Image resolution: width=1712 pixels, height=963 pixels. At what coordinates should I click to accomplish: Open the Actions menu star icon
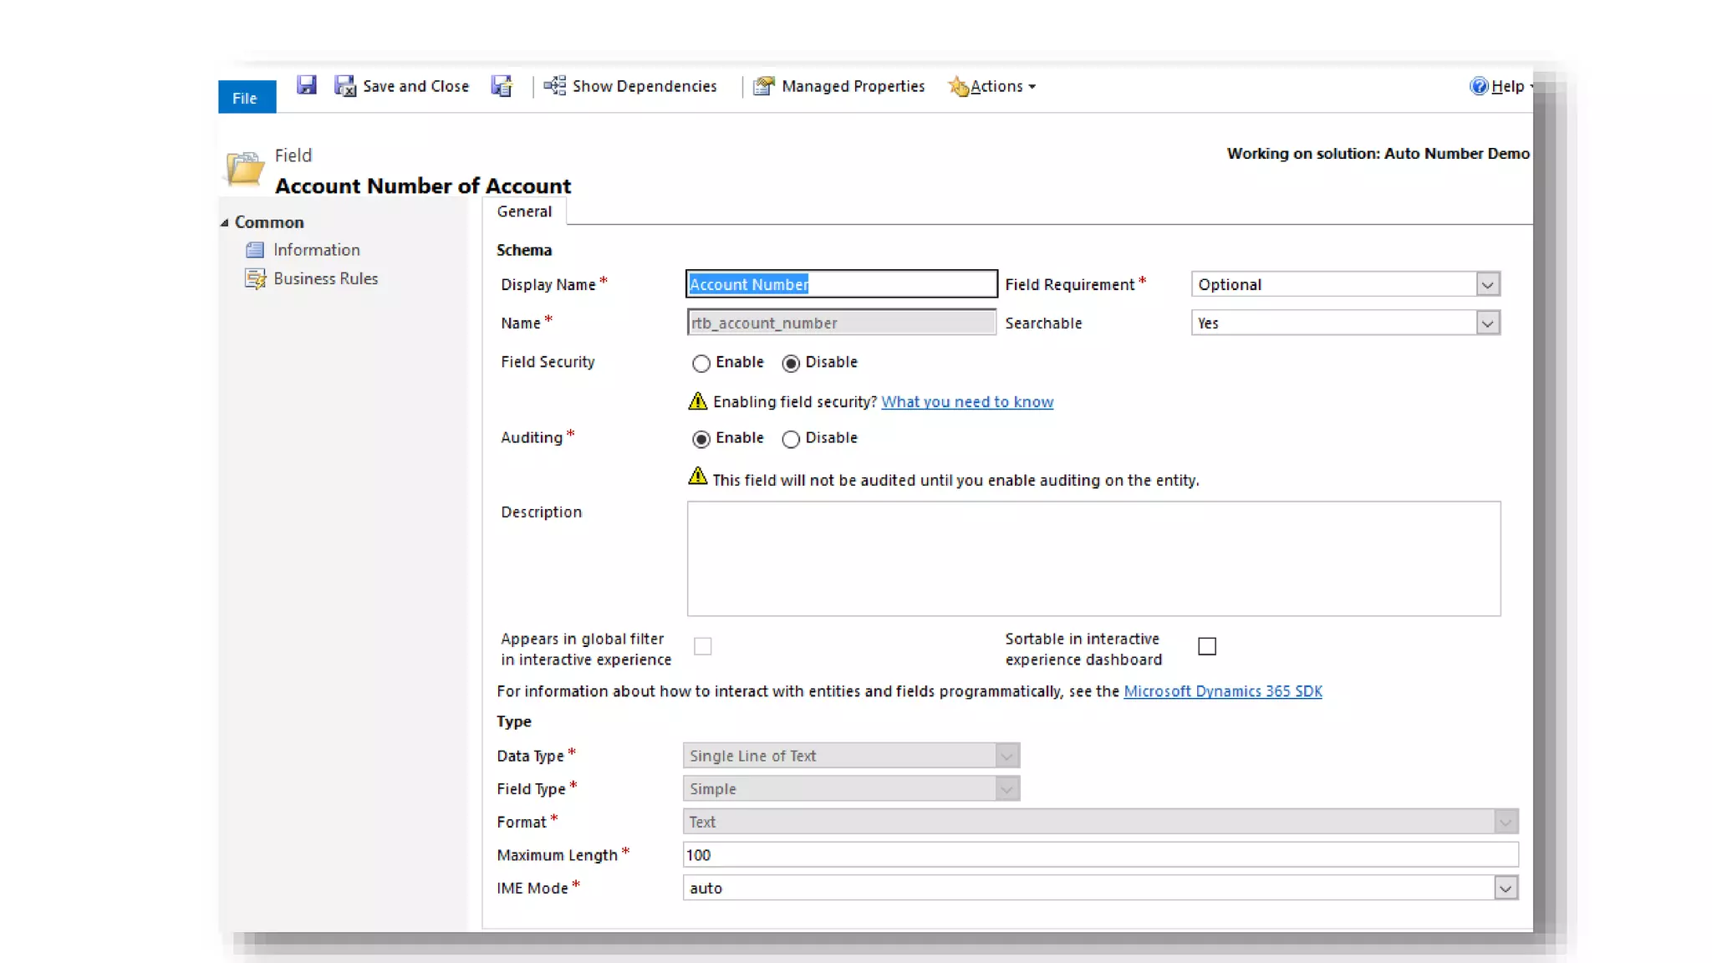(958, 86)
